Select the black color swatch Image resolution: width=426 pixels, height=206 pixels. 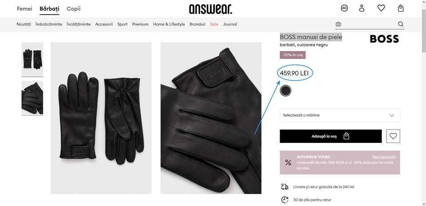pyautogui.click(x=285, y=91)
